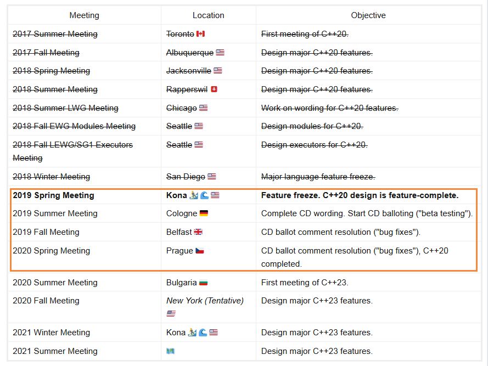Click the 'First meeting of C++23.' objective
The width and height of the screenshot is (488, 366).
[x=305, y=283]
